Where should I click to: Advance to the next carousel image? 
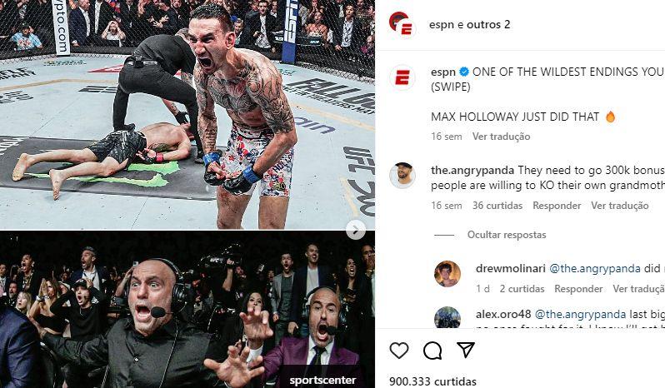pyautogui.click(x=355, y=230)
